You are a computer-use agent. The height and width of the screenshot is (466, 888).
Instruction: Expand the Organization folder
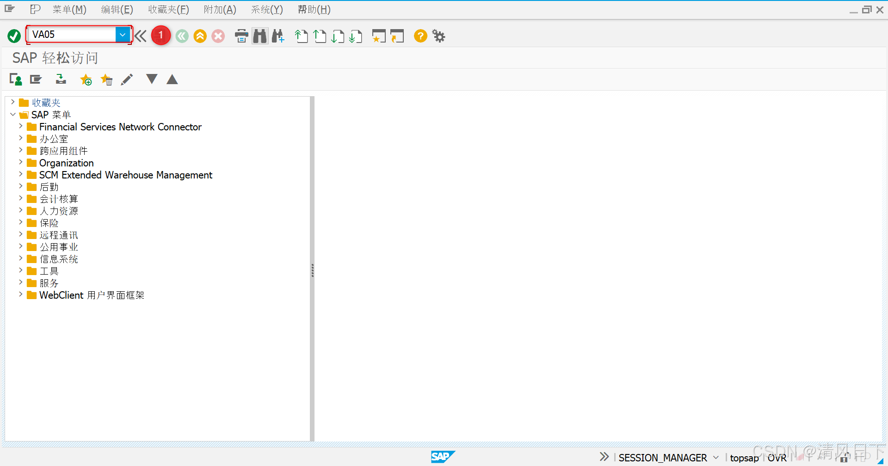click(x=21, y=162)
